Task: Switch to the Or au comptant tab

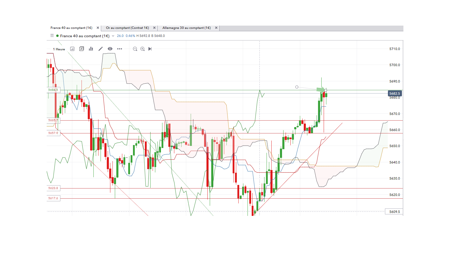Action: [x=127, y=28]
